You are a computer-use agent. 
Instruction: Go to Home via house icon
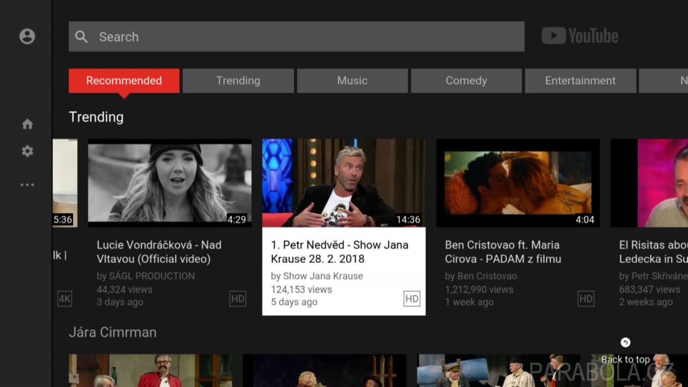27,124
